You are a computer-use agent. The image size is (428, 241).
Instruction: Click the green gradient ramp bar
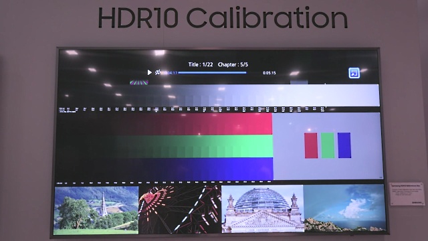pyautogui.click(x=165, y=146)
